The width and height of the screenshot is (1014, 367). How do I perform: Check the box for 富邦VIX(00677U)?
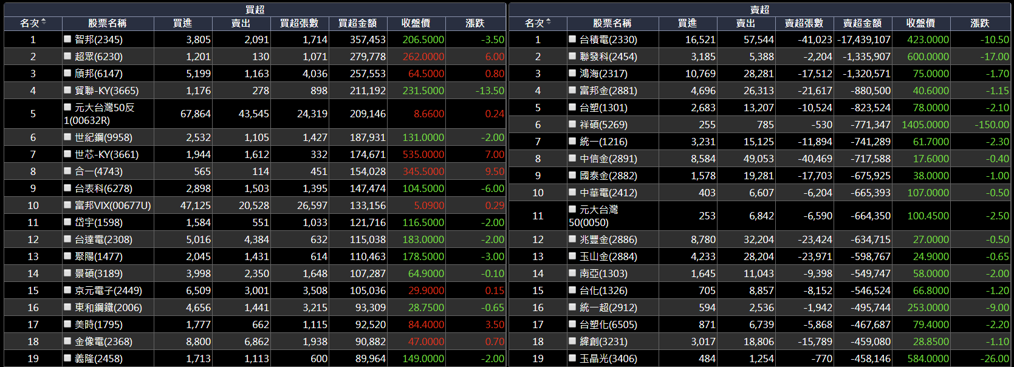point(67,205)
